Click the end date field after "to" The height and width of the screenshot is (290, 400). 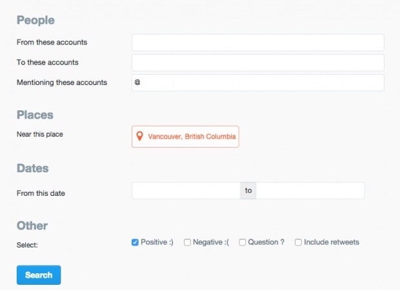(310, 190)
